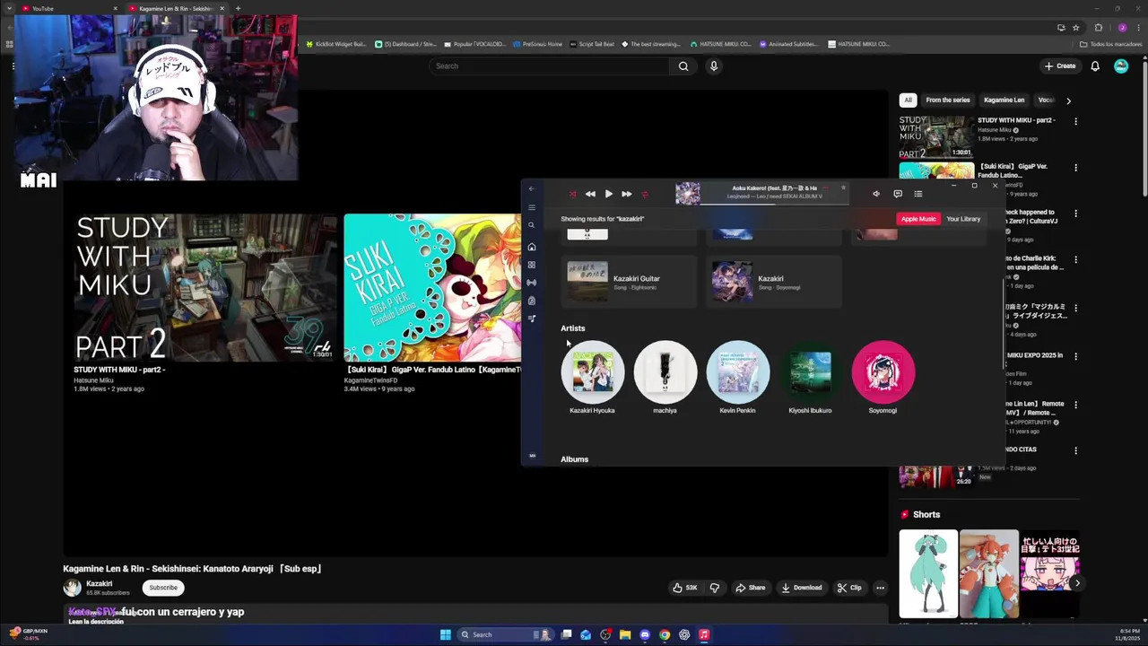1148x646 pixels.
Task: Select From the series chip
Action: coord(948,100)
